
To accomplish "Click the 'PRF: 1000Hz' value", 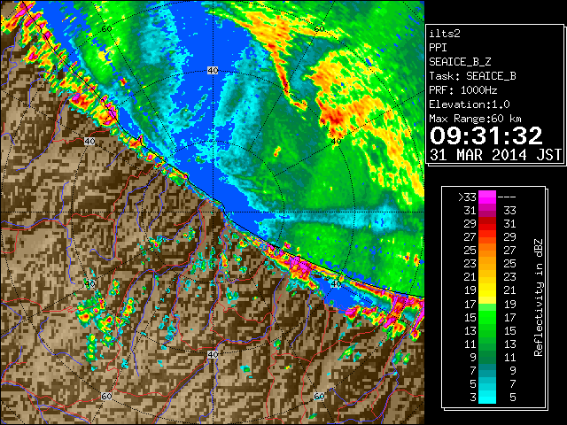I will click(x=463, y=90).
